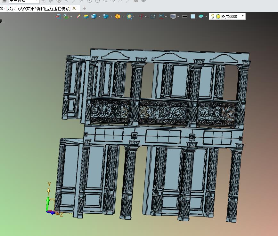Viewport: 278px width, 236px height.
Task: Click the monitor display icon
Action: click(x=173, y=16)
